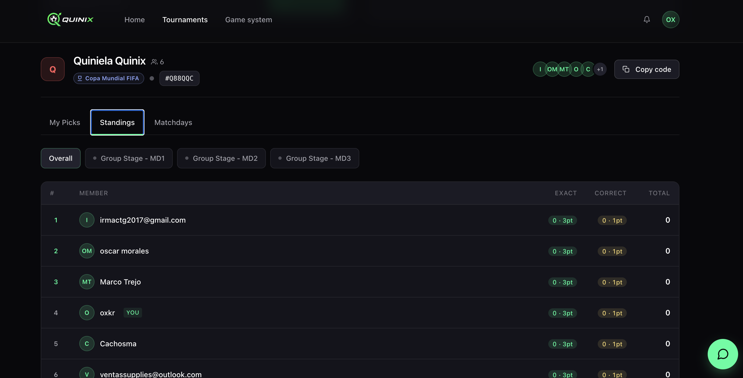Select the Overall standings filter

coord(61,158)
